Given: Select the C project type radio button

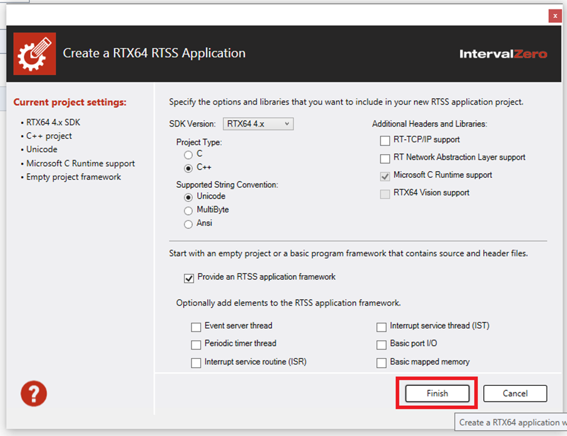Looking at the screenshot, I should click(188, 155).
